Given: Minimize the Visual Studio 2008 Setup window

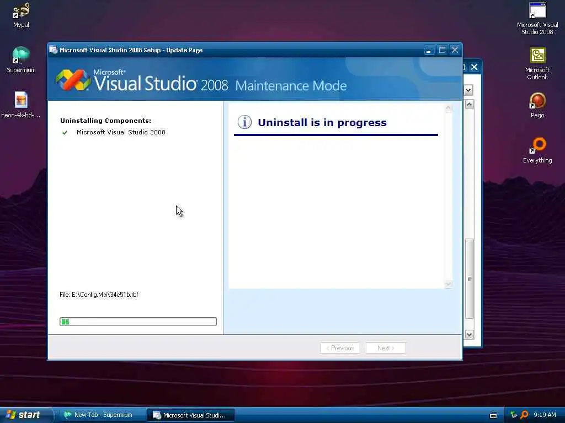Looking at the screenshot, I should point(429,50).
